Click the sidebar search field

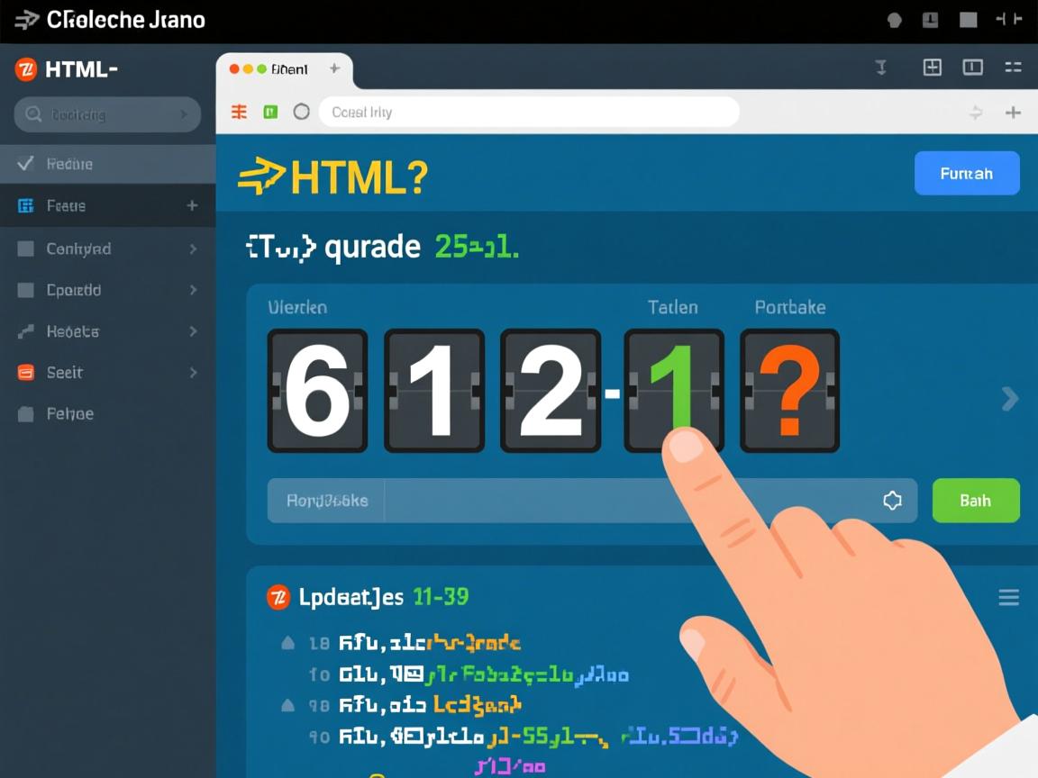(x=107, y=114)
